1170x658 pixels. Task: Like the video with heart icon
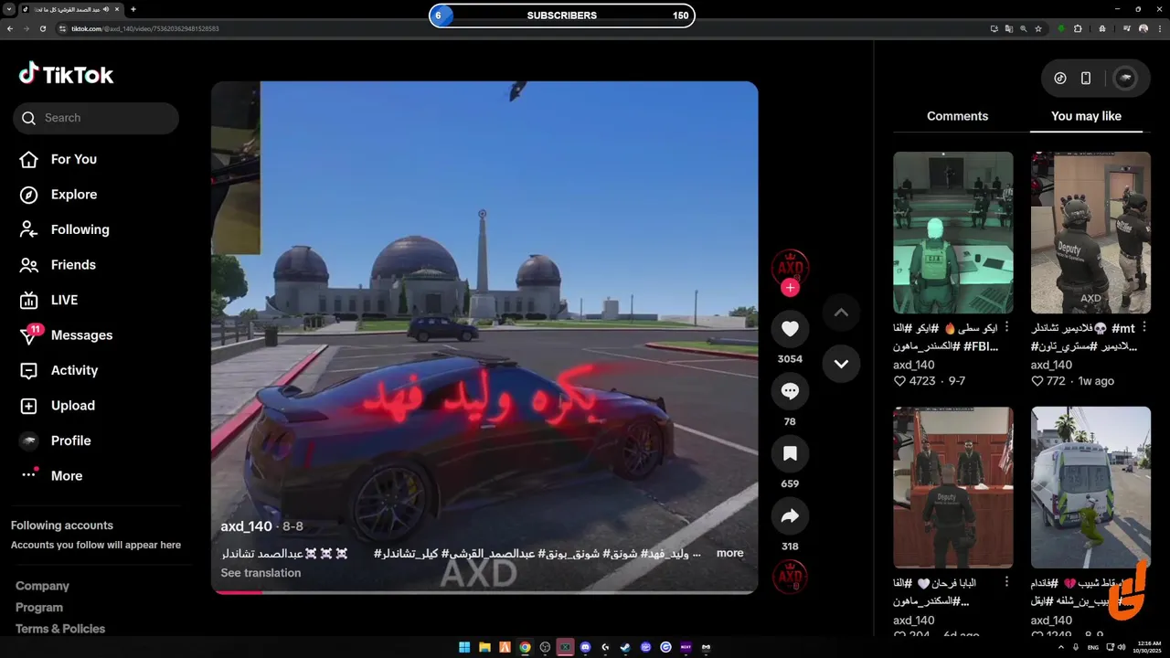click(790, 329)
